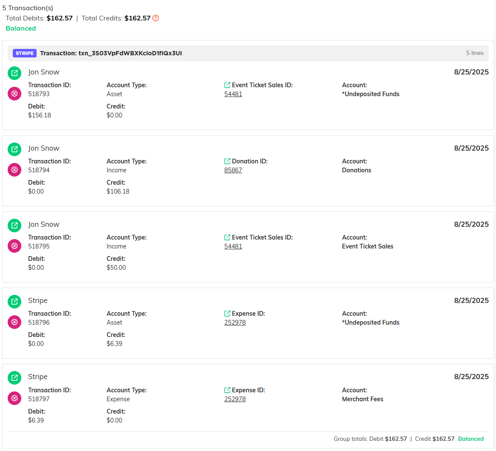Click Total Credits amount $162.57 at top
The image size is (496, 451).
(x=137, y=18)
